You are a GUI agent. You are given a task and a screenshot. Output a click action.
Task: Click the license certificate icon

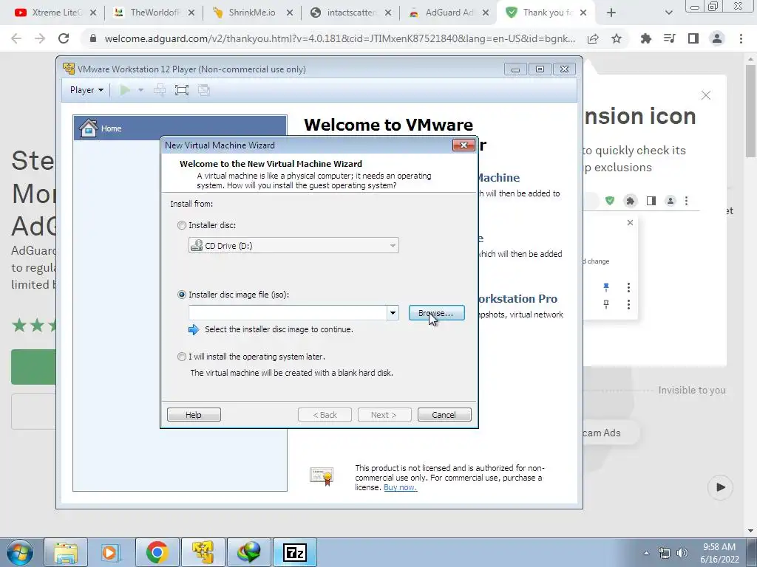pos(322,476)
